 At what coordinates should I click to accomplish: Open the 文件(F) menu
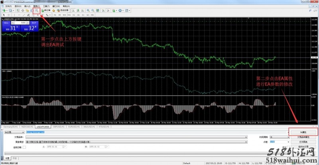(8, 6)
